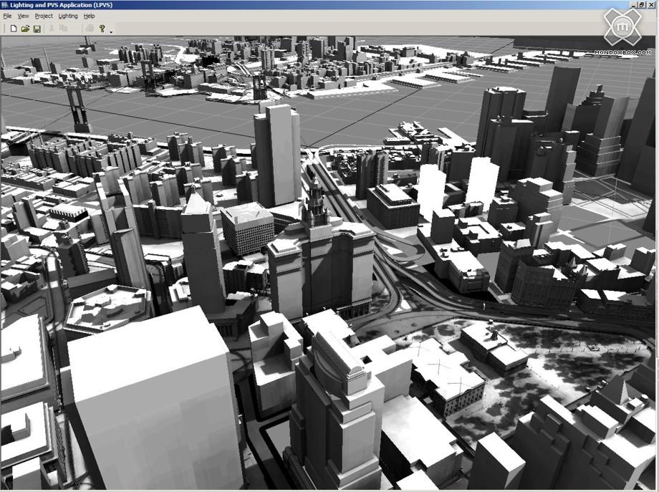Open the File menu
Image resolution: width=659 pixels, height=492 pixels.
pyautogui.click(x=7, y=16)
